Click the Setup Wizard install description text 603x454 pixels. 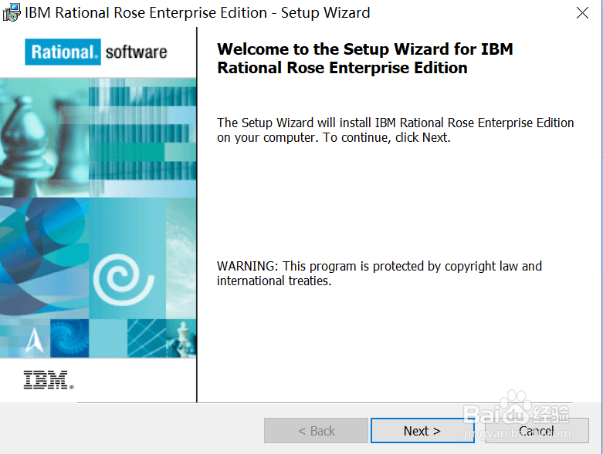coord(395,130)
